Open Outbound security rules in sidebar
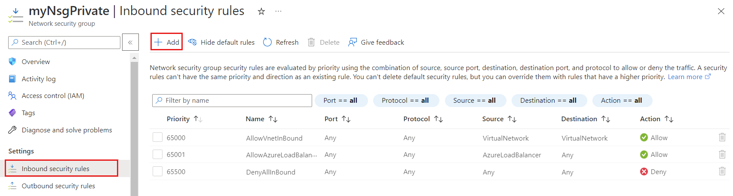Screen dimensions: 733x196 click(58, 186)
